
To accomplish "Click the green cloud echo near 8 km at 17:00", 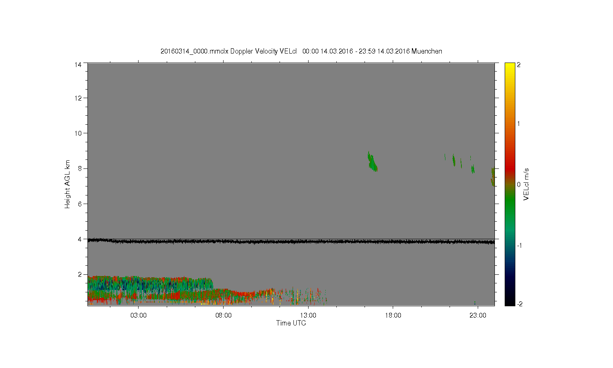I will 372,162.
